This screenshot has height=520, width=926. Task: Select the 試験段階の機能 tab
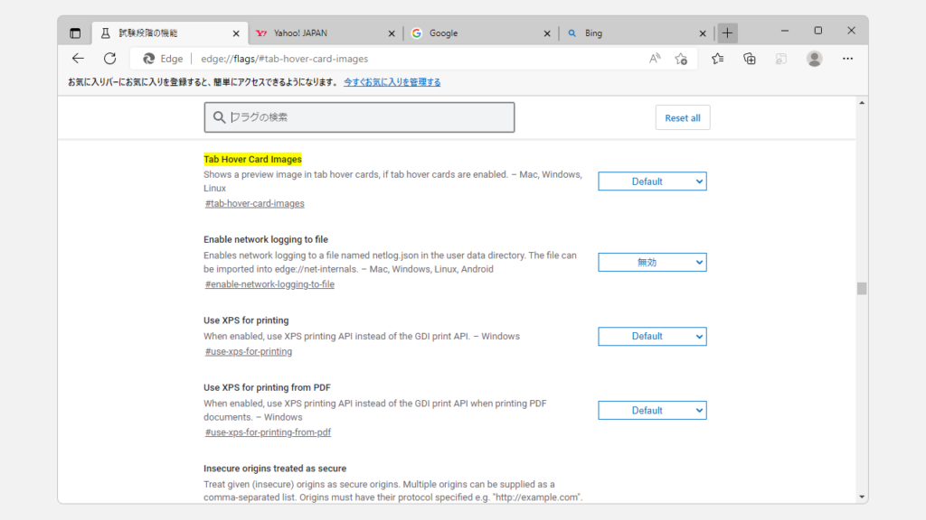point(170,33)
